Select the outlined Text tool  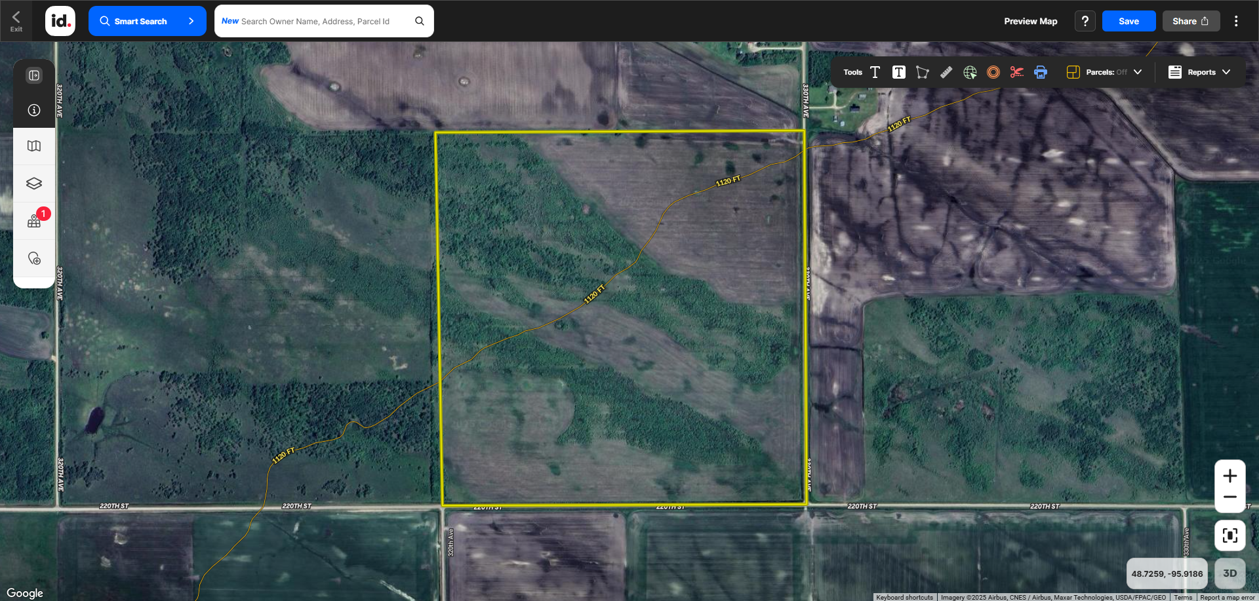click(875, 72)
